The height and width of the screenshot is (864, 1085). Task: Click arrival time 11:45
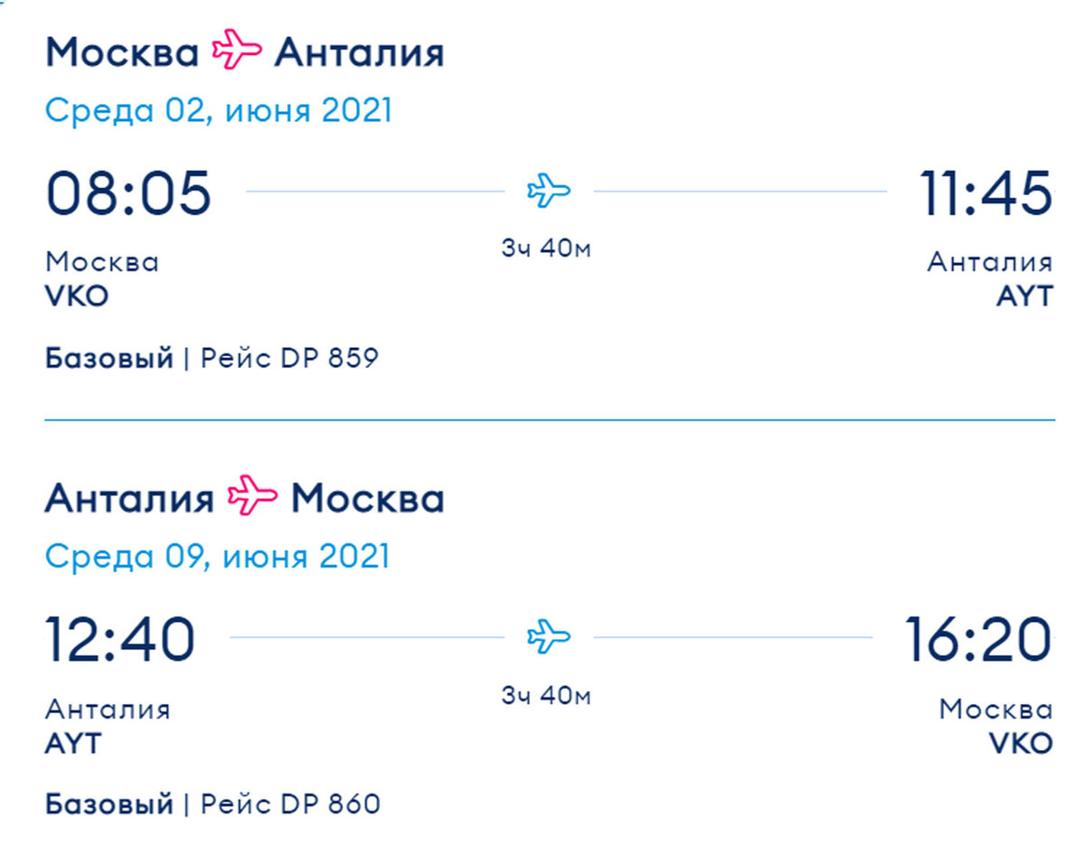point(987,193)
